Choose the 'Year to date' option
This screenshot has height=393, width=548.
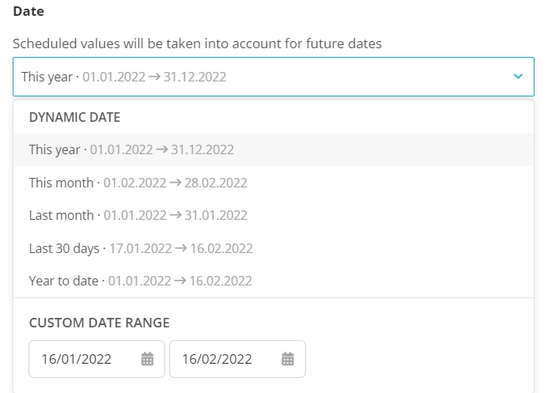tap(274, 281)
